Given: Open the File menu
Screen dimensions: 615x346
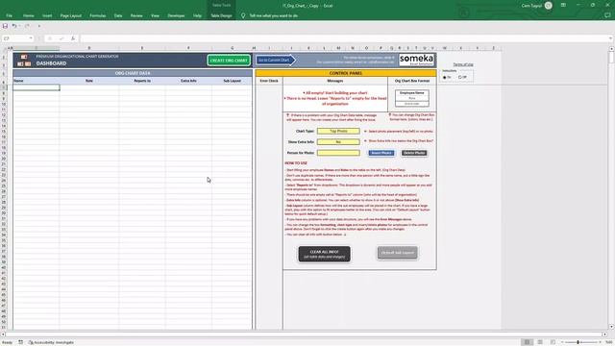Looking at the screenshot, I should pyautogui.click(x=9, y=15).
